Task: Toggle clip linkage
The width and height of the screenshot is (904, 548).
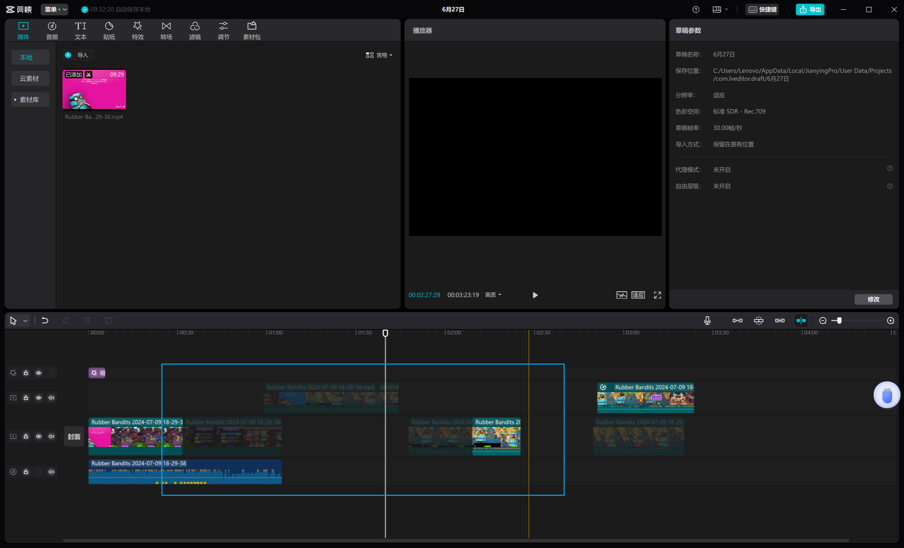Action: [x=780, y=321]
